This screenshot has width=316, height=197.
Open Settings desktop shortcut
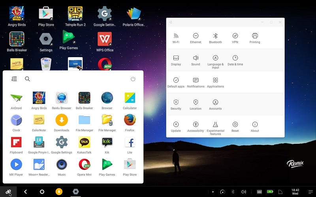point(46,42)
